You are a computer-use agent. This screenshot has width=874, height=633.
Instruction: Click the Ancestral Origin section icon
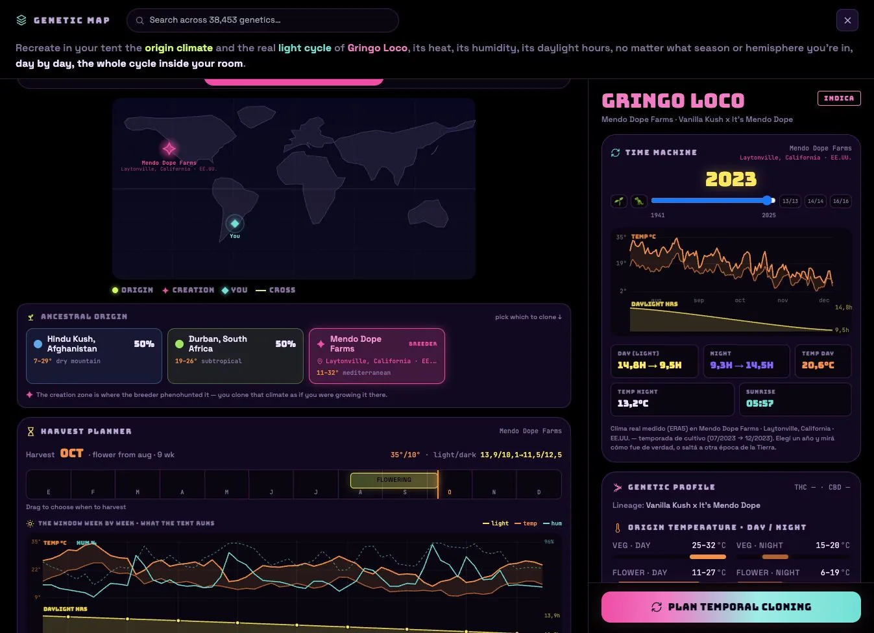30,317
